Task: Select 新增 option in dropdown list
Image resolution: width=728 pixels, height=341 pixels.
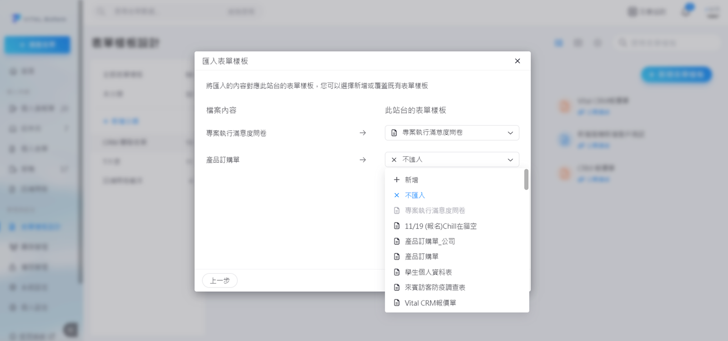Action: 412,180
